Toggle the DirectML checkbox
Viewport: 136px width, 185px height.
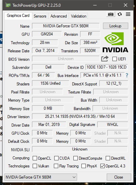point(108,158)
